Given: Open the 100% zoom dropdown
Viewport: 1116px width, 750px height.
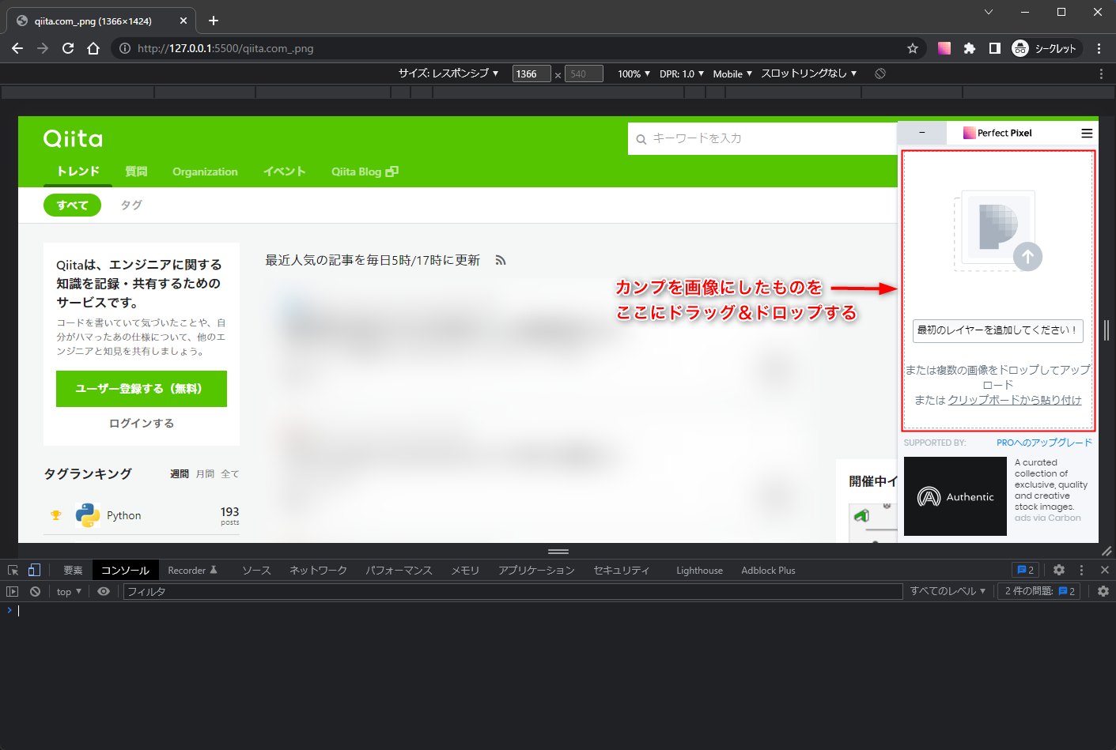Looking at the screenshot, I should [634, 73].
